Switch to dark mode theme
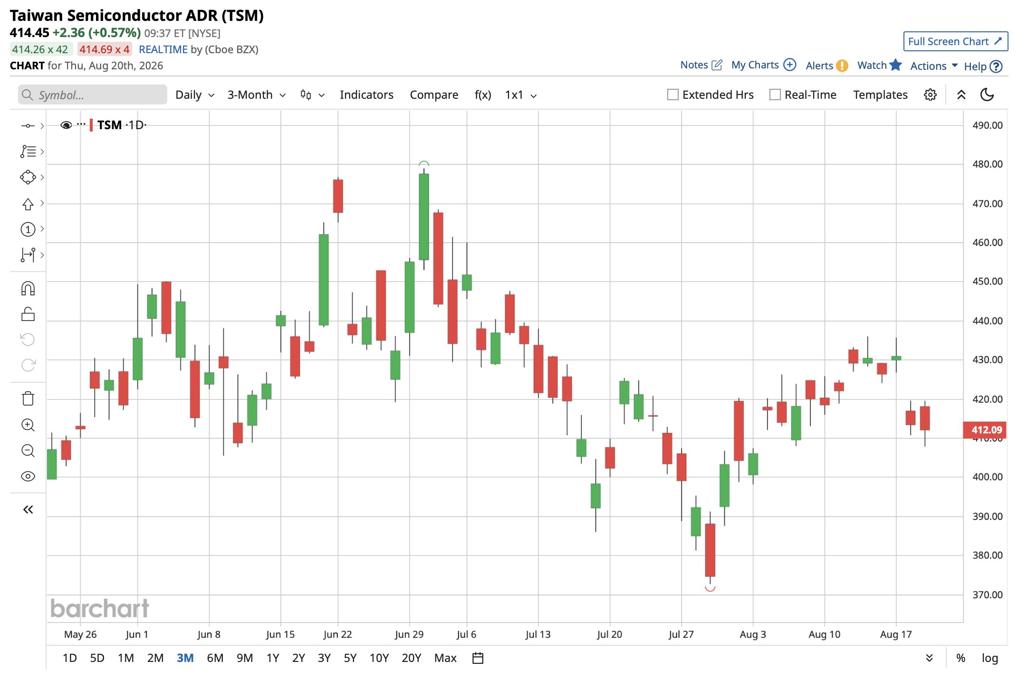This screenshot has height=680, width=1018. click(x=987, y=95)
